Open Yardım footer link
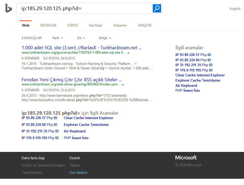Screen dimensions: 244x185 coord(75,165)
